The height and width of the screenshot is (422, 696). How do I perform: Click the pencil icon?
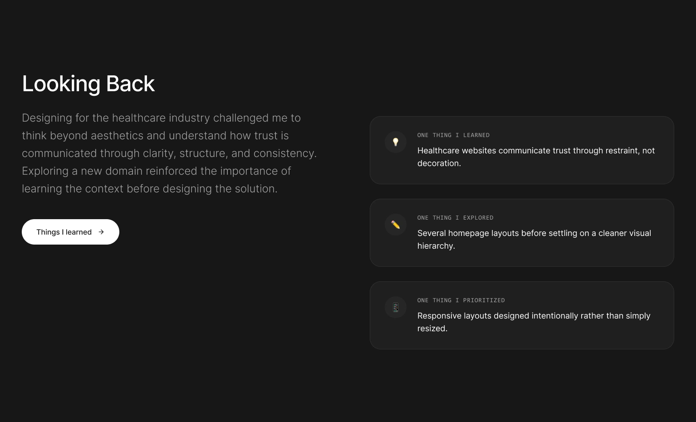coord(396,225)
